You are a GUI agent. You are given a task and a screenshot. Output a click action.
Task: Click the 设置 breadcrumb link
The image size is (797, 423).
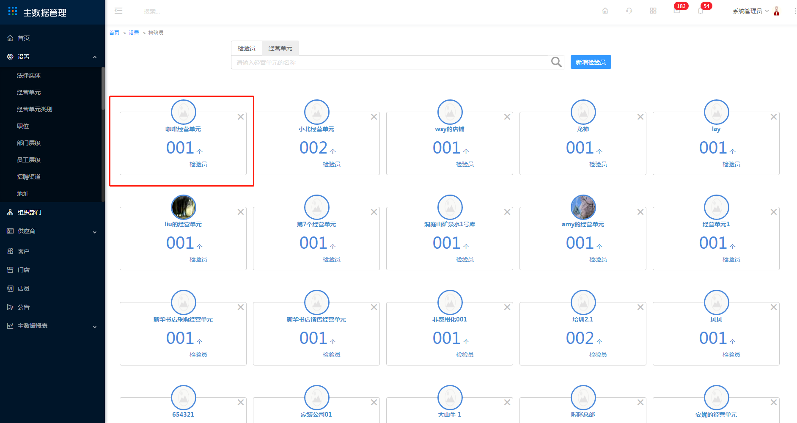pos(134,33)
